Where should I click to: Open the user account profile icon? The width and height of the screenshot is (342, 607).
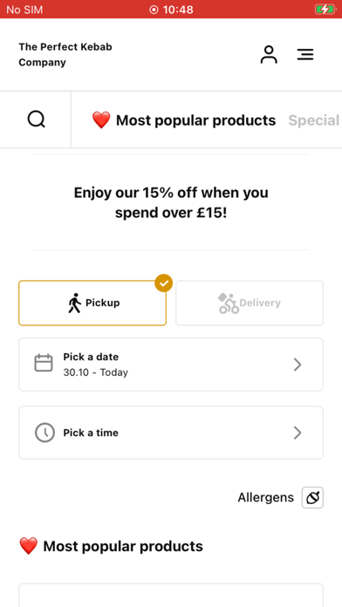269,55
